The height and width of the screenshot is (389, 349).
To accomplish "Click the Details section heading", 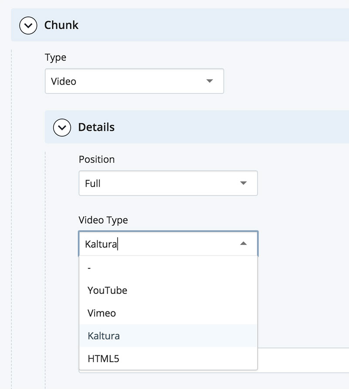I will (96, 127).
